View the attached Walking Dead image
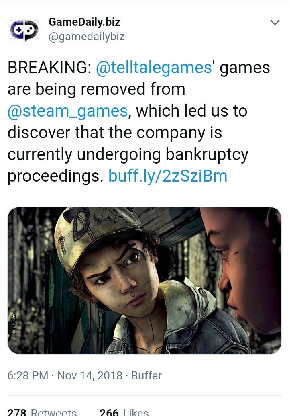 pos(144,281)
